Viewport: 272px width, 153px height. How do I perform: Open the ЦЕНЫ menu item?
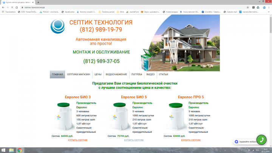pyautogui.click(x=98, y=74)
